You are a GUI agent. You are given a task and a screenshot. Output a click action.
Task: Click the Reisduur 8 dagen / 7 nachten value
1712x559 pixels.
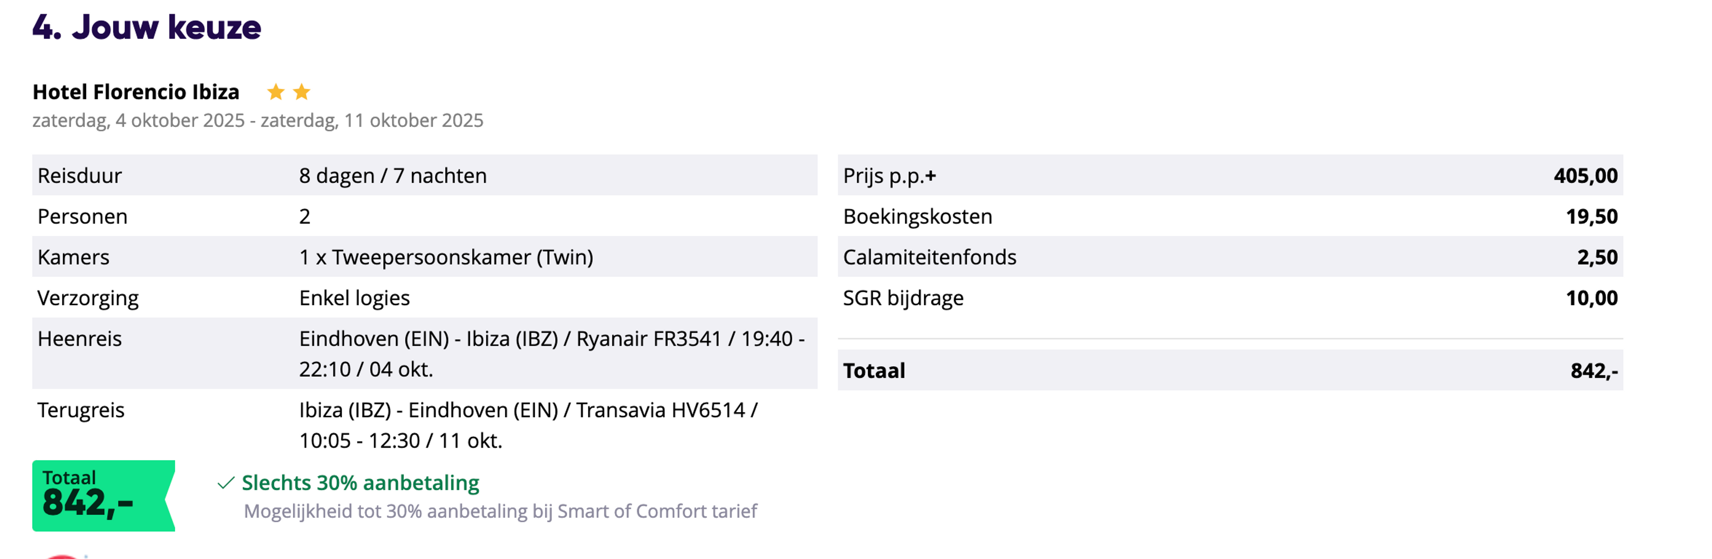pos(393,176)
